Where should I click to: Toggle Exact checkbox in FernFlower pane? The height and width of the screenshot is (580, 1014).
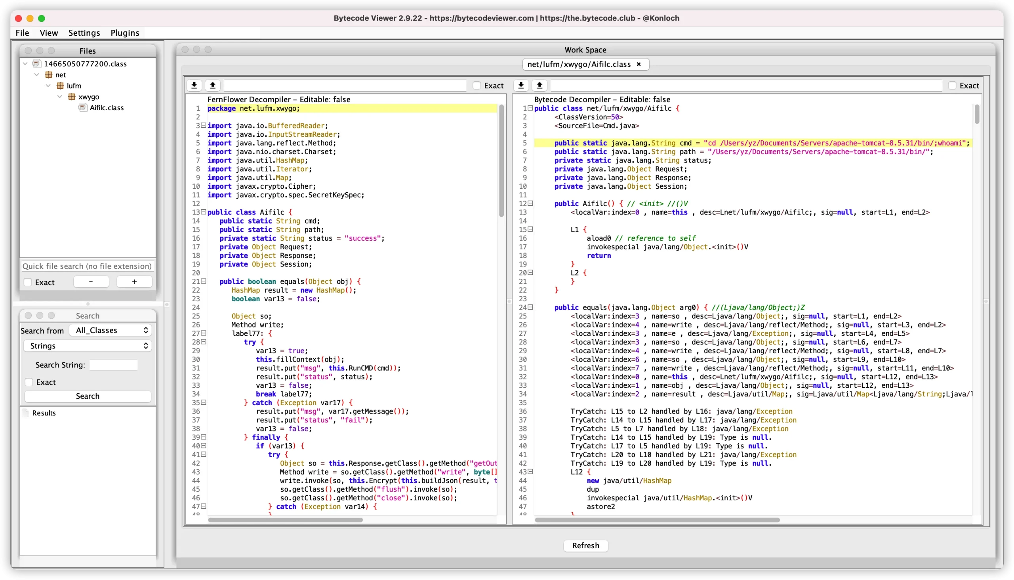(x=477, y=86)
